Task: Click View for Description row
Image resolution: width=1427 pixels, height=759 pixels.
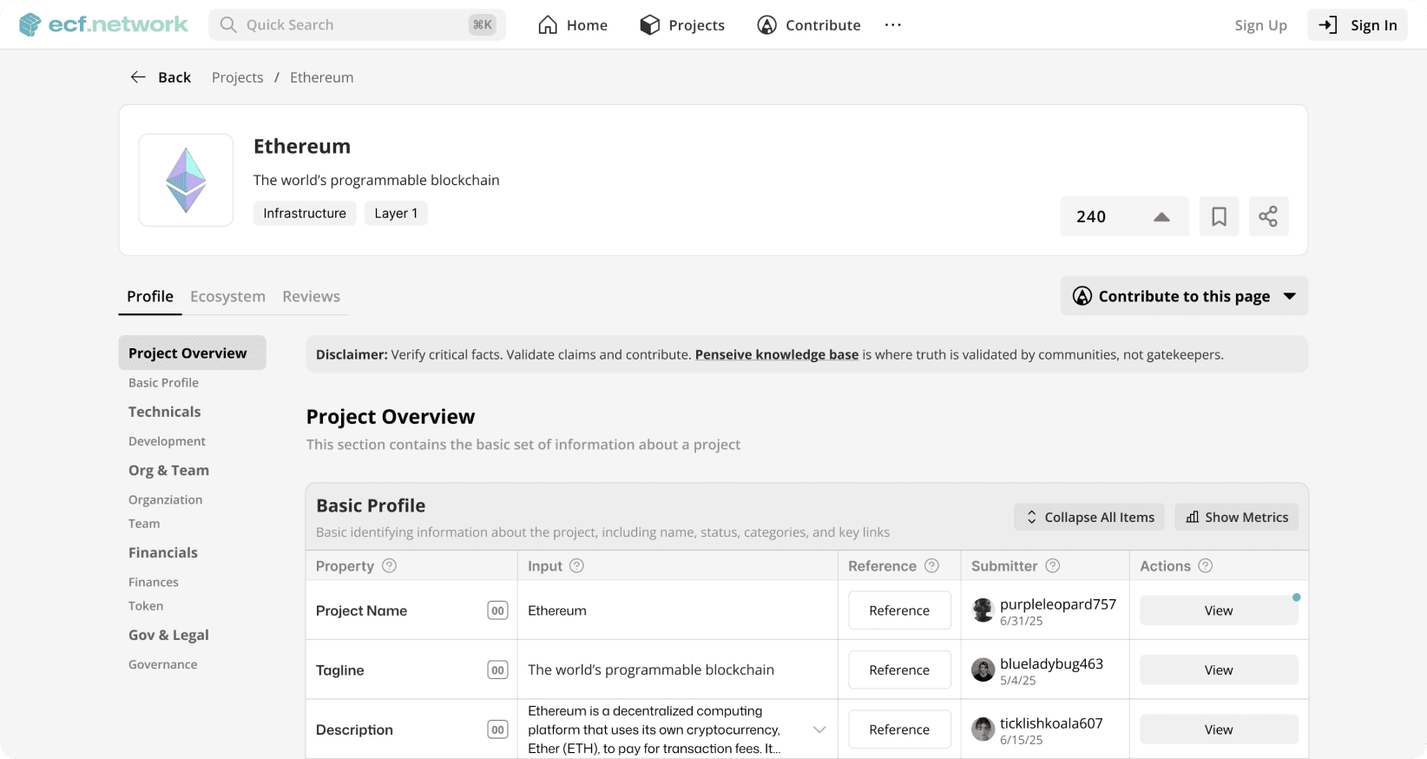Action: (1219, 730)
